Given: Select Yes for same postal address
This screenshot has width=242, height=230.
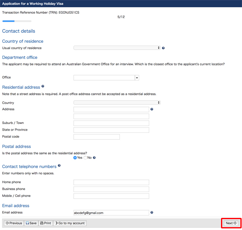Looking at the screenshot, I should 75,158.
